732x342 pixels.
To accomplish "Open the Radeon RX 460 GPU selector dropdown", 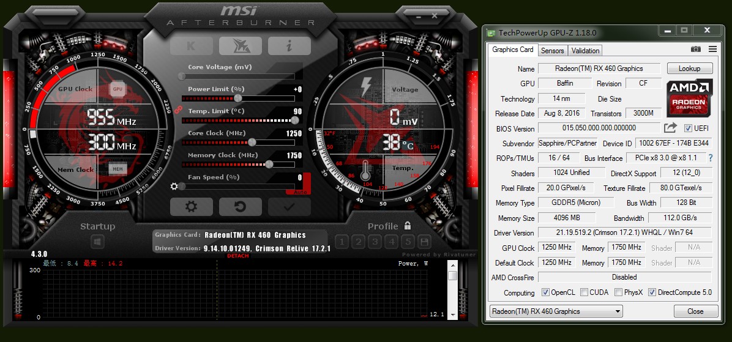I will (x=556, y=311).
